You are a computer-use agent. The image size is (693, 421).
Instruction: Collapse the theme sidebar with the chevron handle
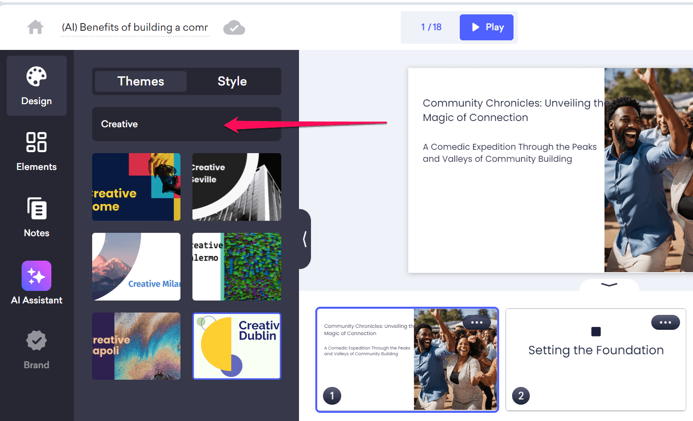306,239
